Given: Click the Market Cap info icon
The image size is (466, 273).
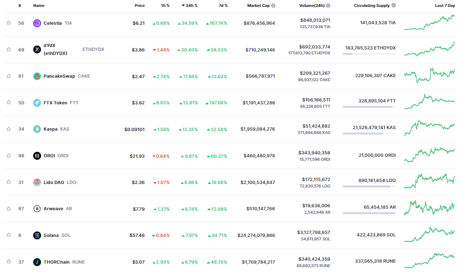Looking at the screenshot, I should pos(273,5).
